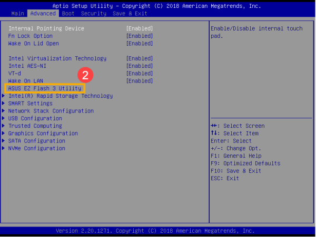
Task: Click F9: Optimized Defaults hint
Action: click(245, 163)
